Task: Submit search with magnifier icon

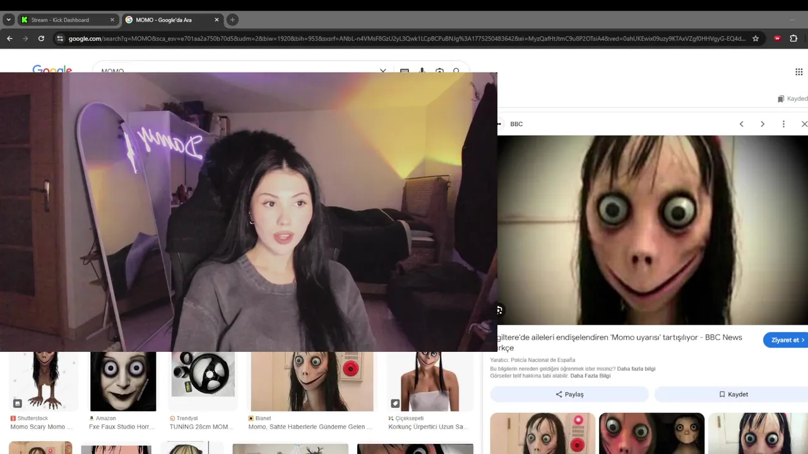Action: pyautogui.click(x=456, y=70)
